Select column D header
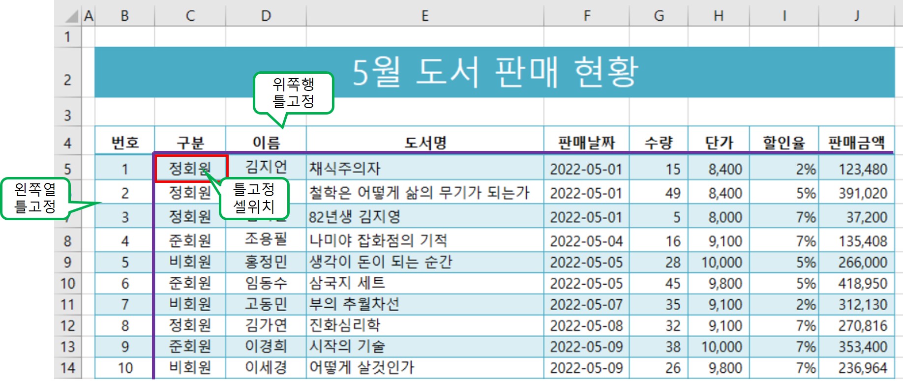Viewport: 903px width, 381px height. (266, 16)
